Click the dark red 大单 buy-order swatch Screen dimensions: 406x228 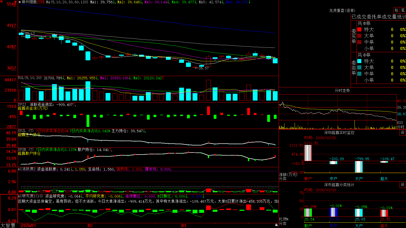[359, 36]
